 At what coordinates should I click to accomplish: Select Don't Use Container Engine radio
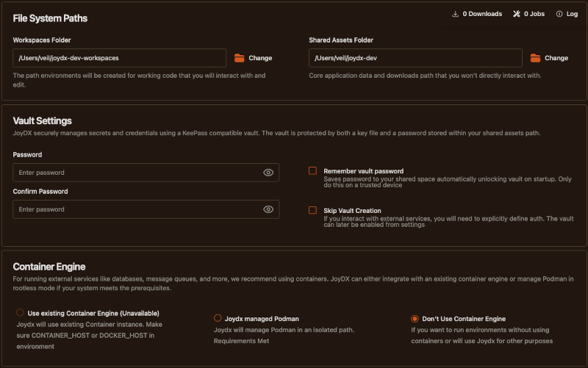click(415, 319)
